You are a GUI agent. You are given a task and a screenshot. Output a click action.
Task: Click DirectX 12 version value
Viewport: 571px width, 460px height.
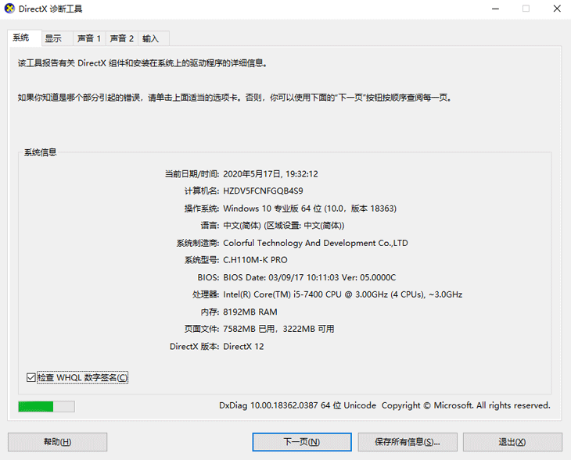pos(243,346)
